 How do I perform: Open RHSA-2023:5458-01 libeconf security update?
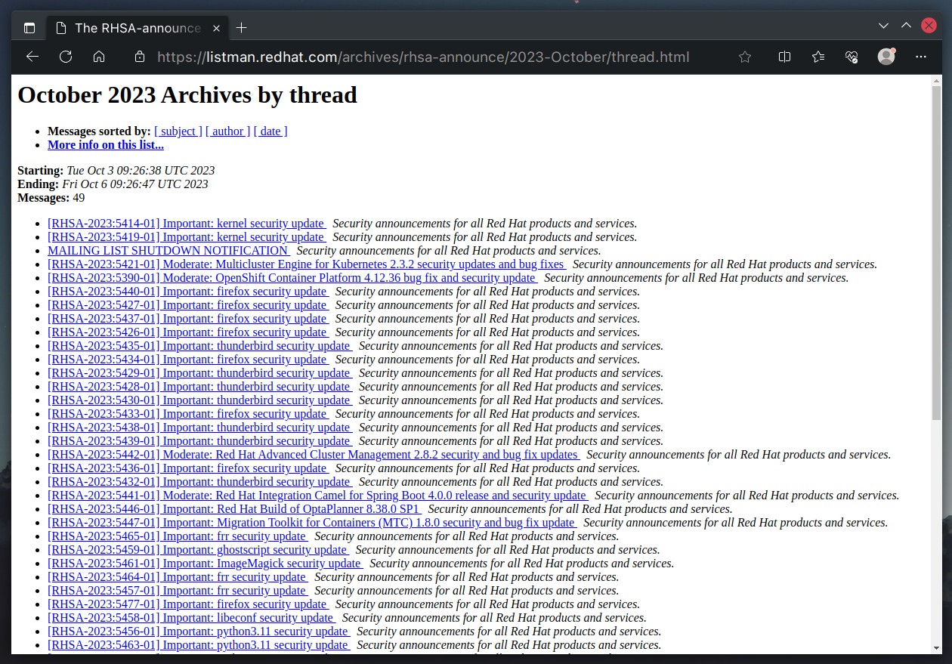click(x=191, y=618)
